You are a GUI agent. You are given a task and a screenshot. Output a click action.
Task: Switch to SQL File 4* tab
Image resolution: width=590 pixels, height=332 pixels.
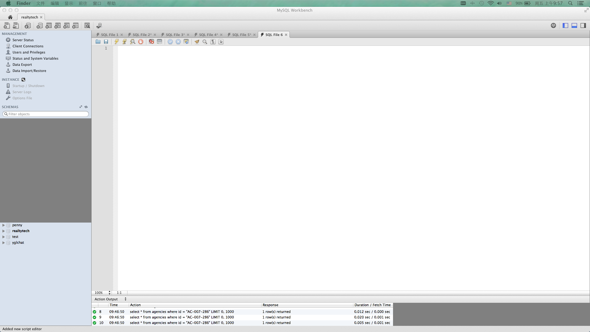coord(208,35)
